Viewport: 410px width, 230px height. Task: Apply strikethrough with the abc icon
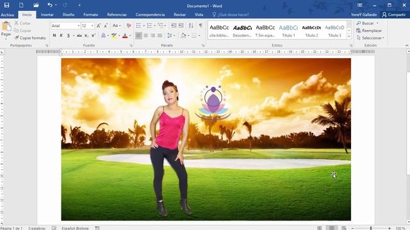79,36
